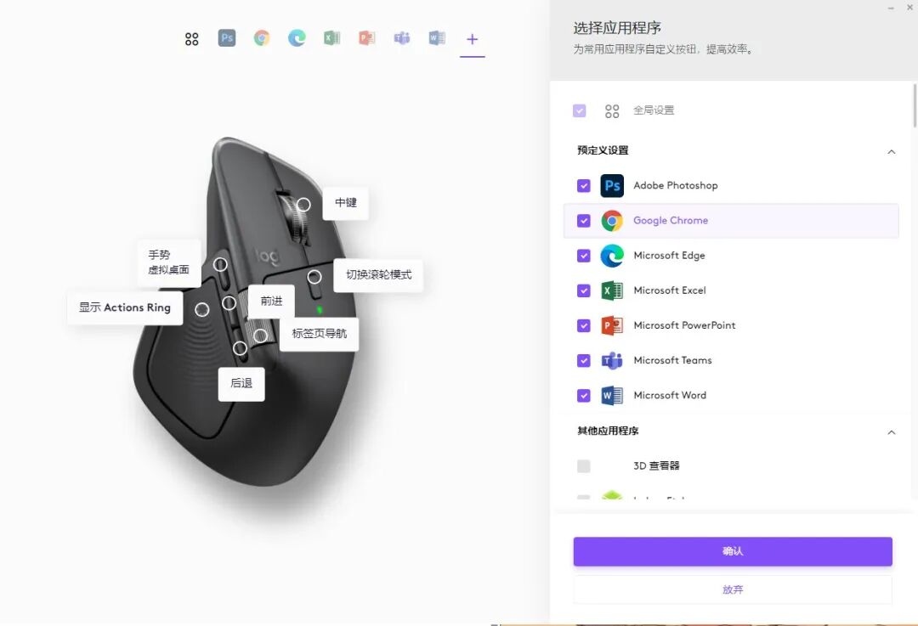Toggle the 全局设置 checkbox

579,110
